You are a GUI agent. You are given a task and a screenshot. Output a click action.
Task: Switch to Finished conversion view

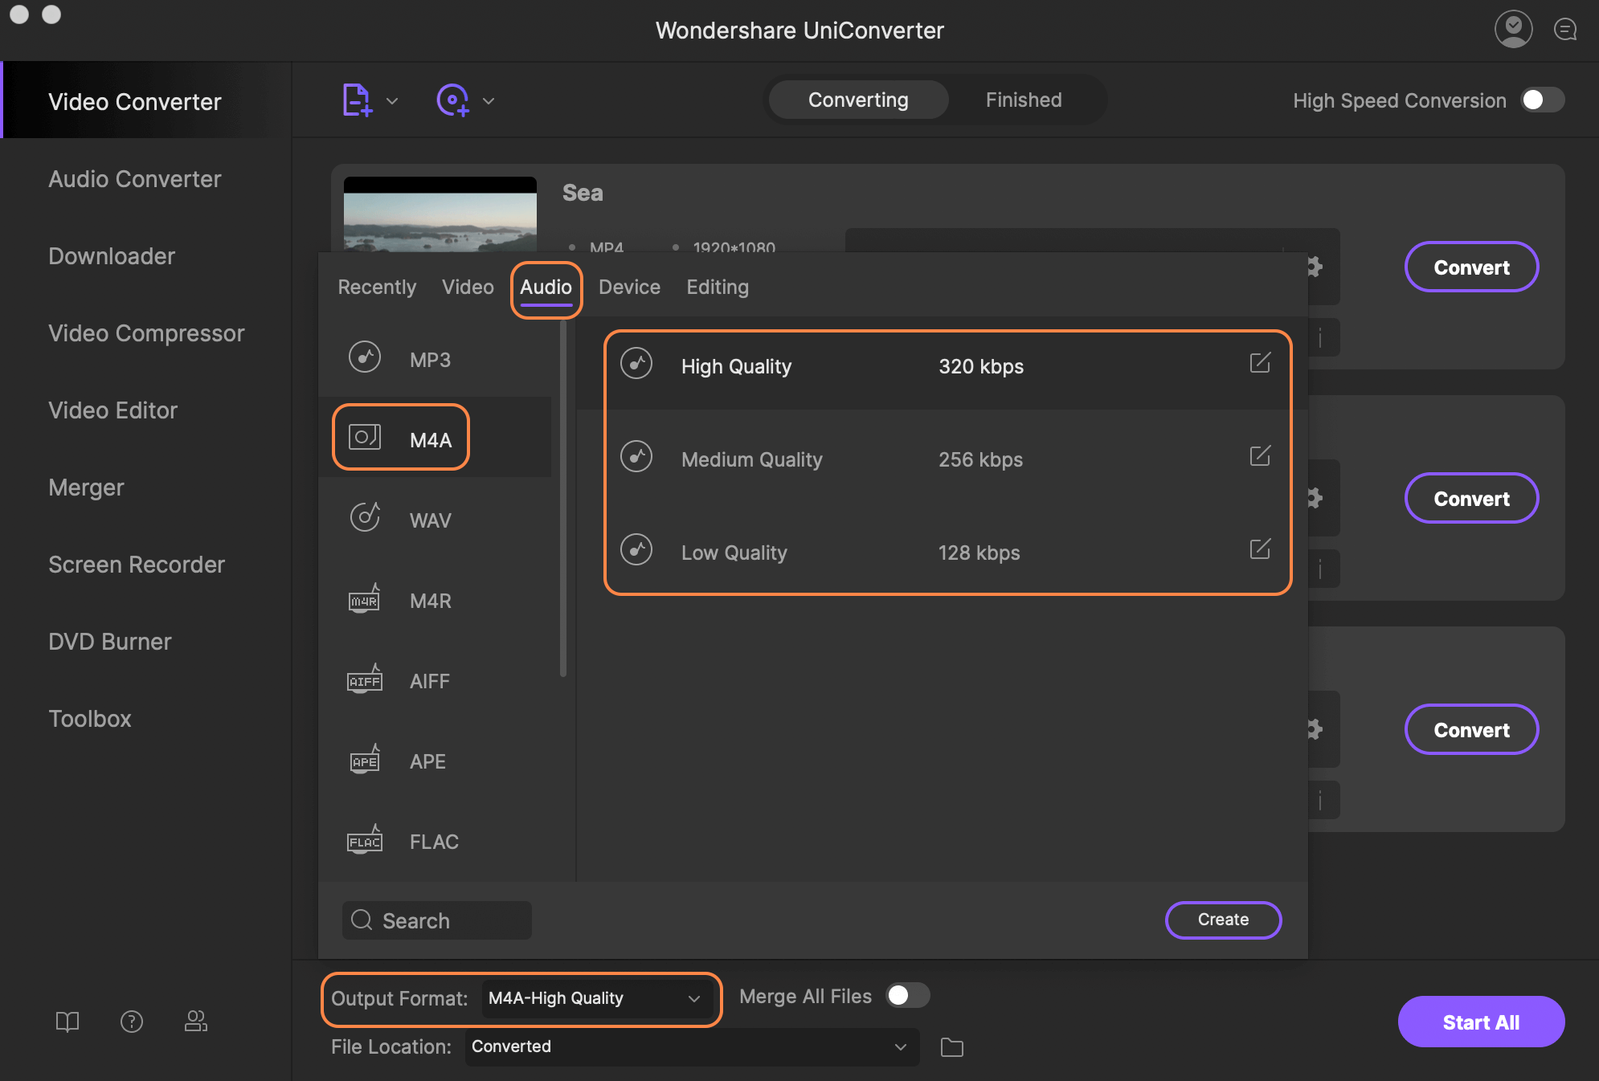pyautogui.click(x=1022, y=99)
